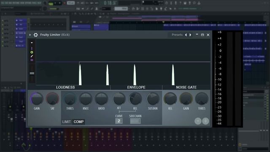
Task: Click the Envelope REL knob
Action: (135, 99)
